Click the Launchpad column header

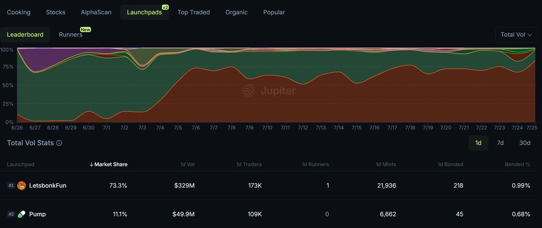(x=20, y=164)
